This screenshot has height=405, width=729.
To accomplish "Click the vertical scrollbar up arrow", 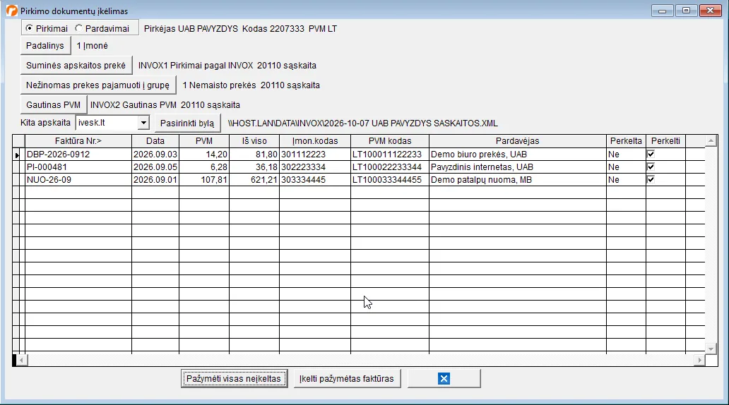I will point(711,140).
